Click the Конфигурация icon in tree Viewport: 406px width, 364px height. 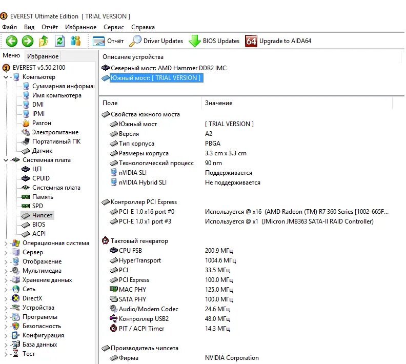(x=15, y=335)
